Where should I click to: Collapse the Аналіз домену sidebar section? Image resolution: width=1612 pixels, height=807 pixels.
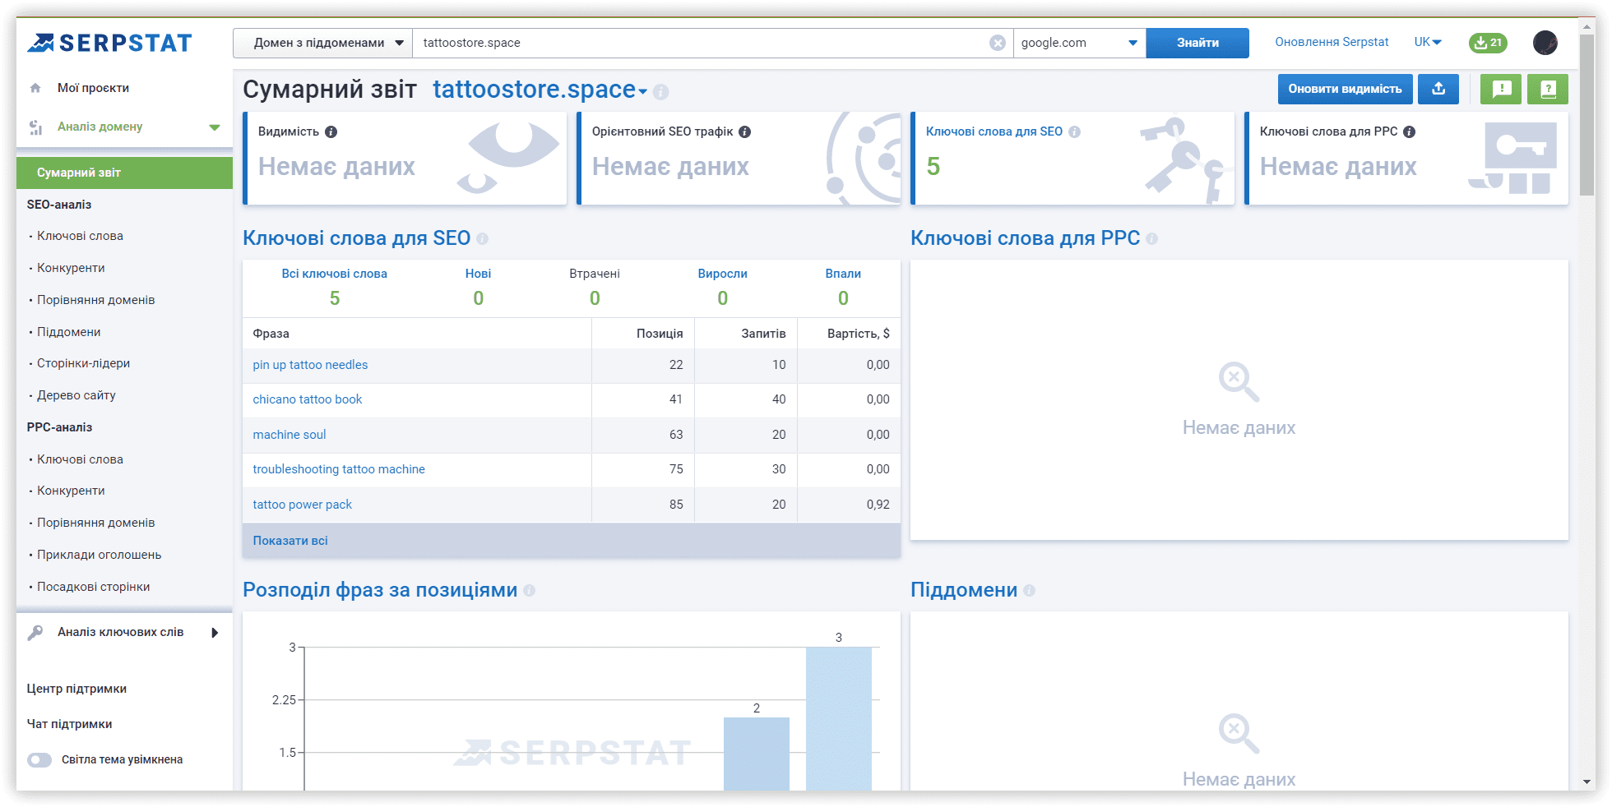point(215,127)
